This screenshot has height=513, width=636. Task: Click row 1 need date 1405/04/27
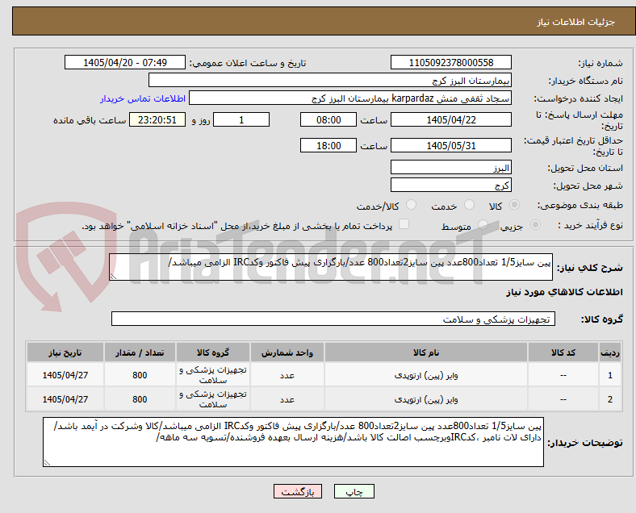[x=65, y=375]
